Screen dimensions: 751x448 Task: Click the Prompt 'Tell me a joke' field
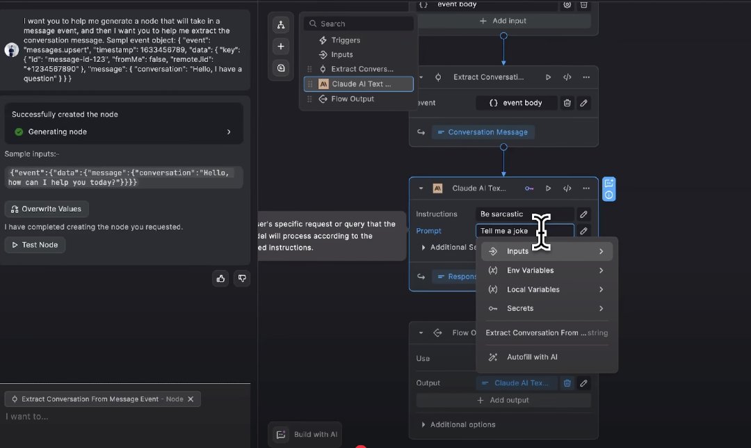coord(525,231)
